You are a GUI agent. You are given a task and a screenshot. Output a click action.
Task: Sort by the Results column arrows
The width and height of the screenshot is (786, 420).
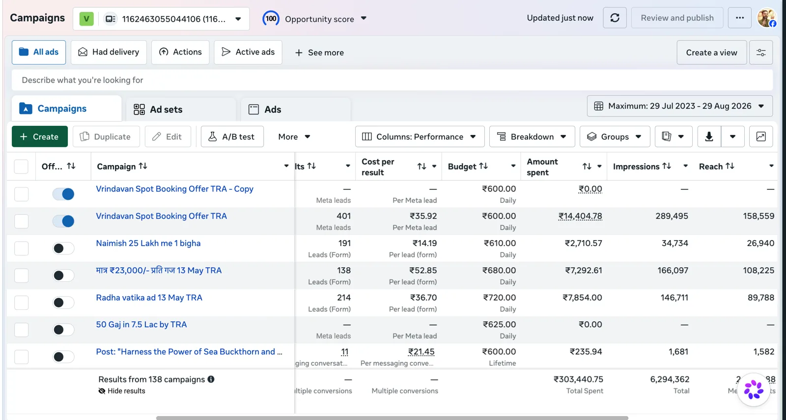(x=311, y=166)
